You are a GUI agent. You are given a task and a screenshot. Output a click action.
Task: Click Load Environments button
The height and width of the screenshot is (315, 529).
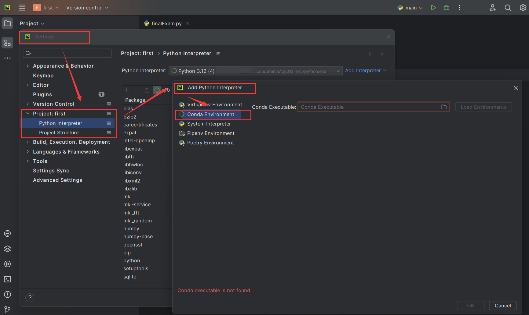tap(483, 107)
